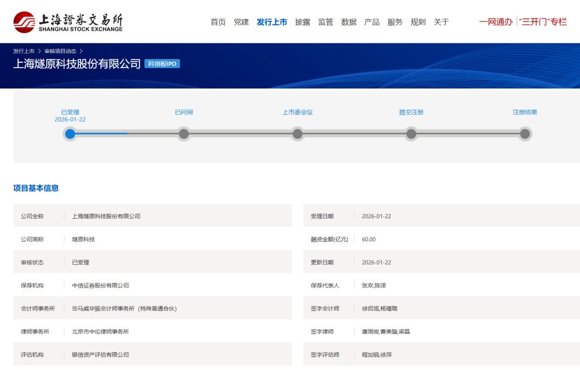This screenshot has height=370, width=580.
Task: Click the 提交注册 stage circle
Action: [x=411, y=134]
